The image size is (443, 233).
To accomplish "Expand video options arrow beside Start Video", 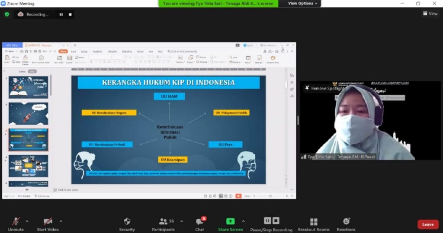I will click(61, 221).
